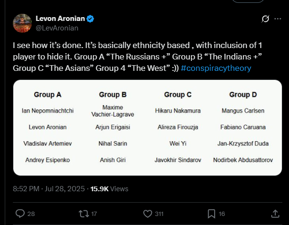Click the reply speech bubble icon
This screenshot has height=225, width=289.
click(x=20, y=214)
